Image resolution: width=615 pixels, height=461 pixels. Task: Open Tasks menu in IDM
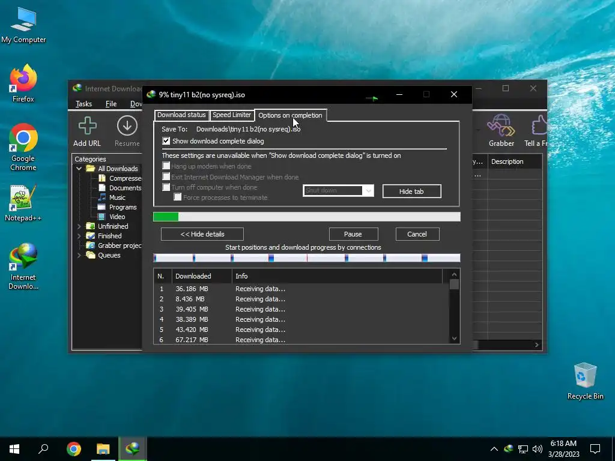[x=83, y=103]
